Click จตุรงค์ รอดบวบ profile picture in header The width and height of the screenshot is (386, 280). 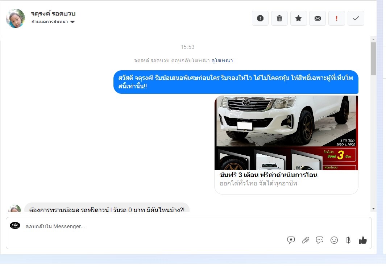pos(15,18)
